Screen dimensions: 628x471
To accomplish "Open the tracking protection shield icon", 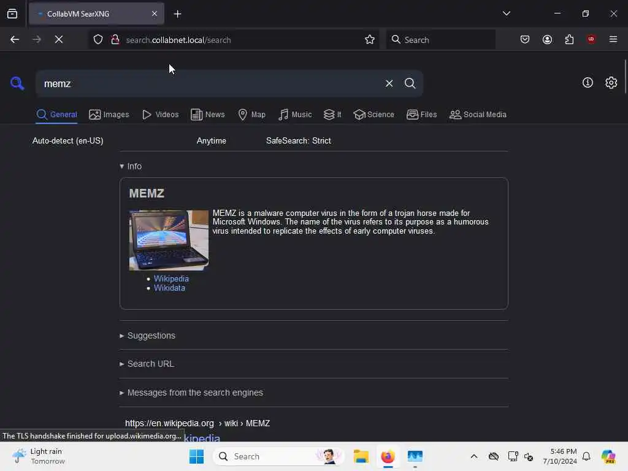I will point(98,40).
